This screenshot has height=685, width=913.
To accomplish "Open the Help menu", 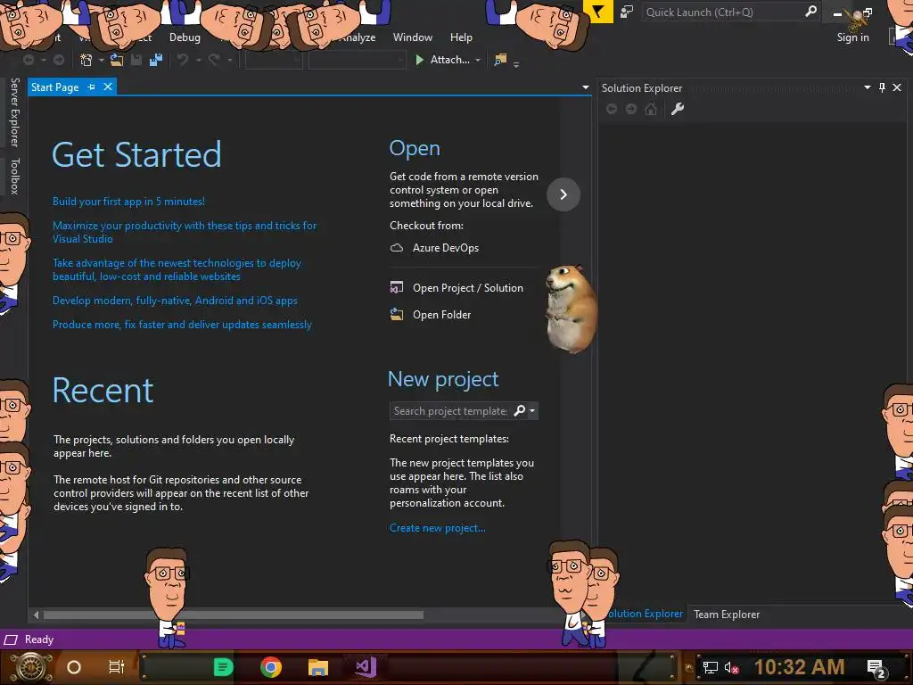I will pos(461,37).
